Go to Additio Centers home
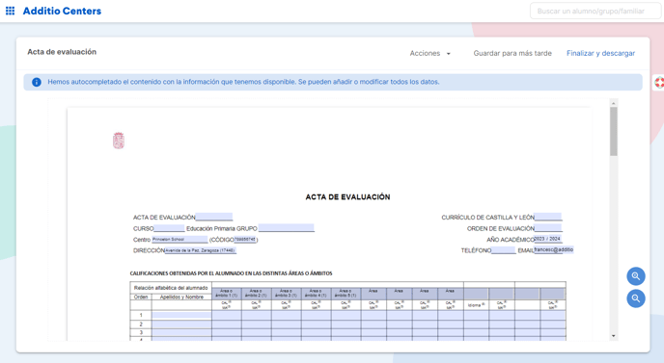Image resolution: width=664 pixels, height=363 pixels. [x=62, y=11]
